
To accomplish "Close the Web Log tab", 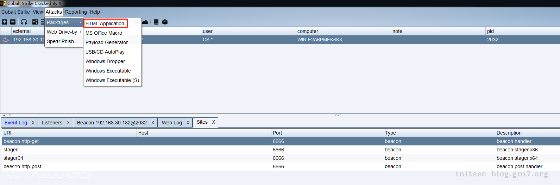I will pyautogui.click(x=188, y=123).
